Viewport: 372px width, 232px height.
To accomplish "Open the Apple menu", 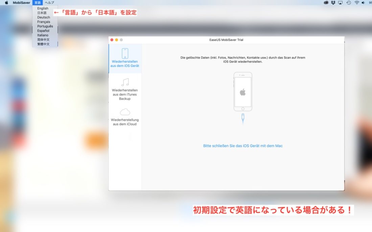I will pyautogui.click(x=6, y=3).
